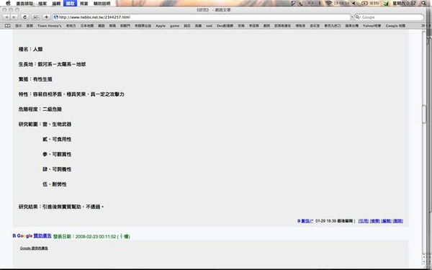Click the text 貳、可食用性
The width and height of the screenshot is (432, 270).
[x=57, y=140]
